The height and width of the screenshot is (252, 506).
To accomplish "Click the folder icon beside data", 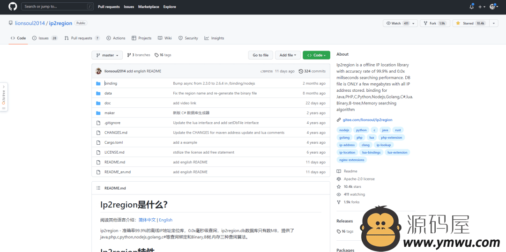I will coord(98,93).
